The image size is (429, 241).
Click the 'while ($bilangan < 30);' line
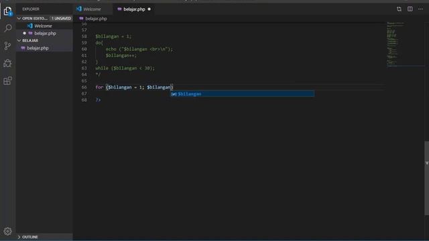[125, 68]
